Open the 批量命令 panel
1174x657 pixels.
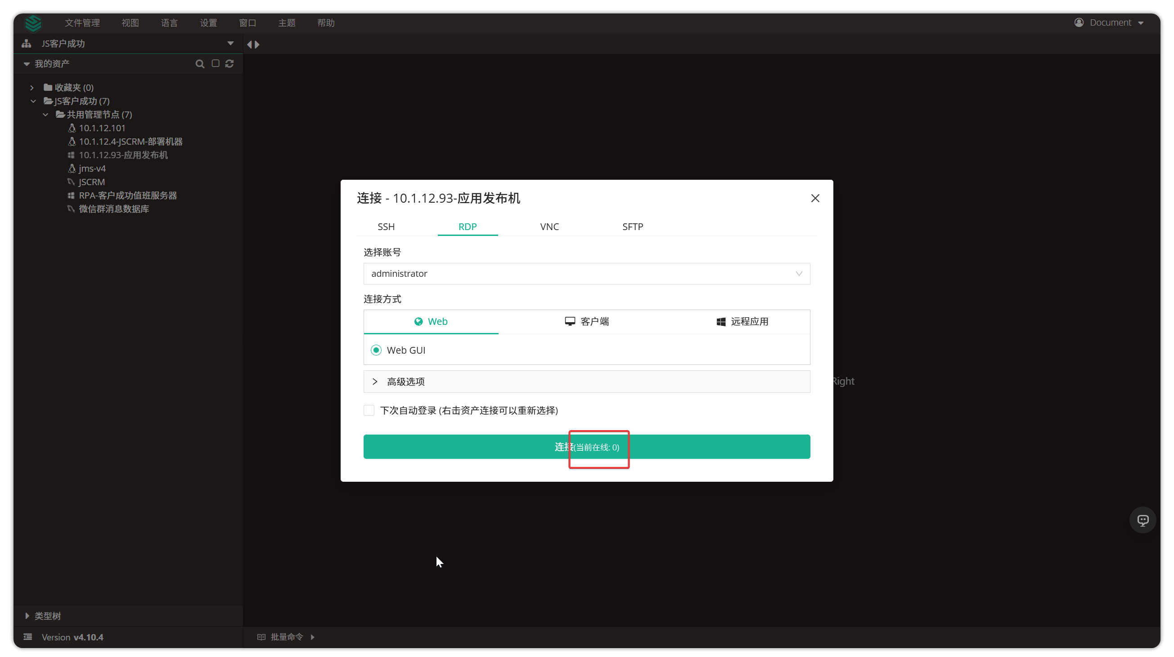[x=286, y=636]
